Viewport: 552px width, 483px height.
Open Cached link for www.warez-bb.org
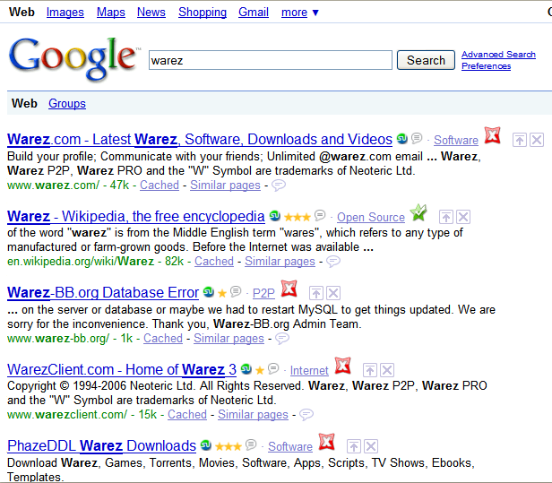click(163, 339)
